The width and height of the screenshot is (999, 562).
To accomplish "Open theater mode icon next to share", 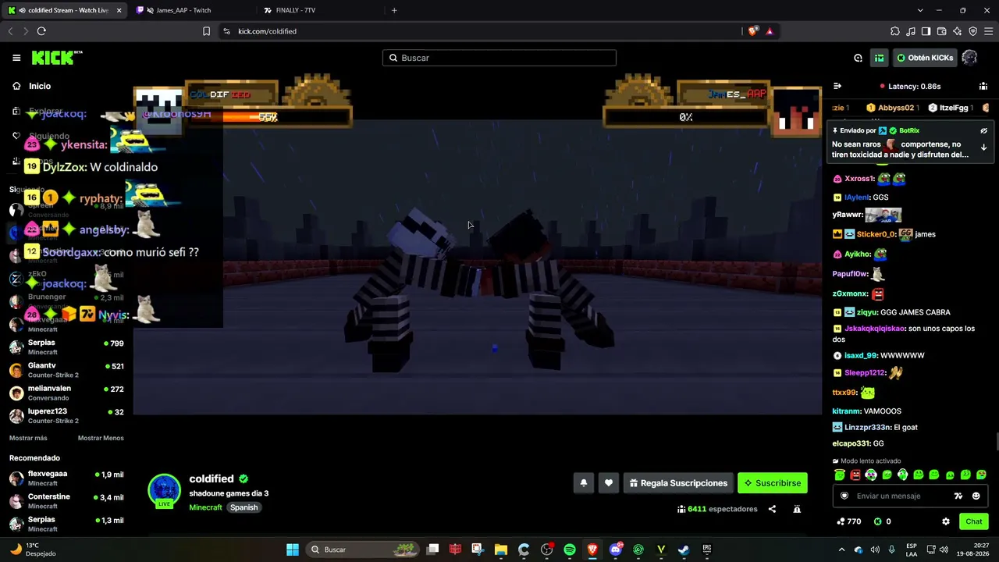I will click(797, 509).
